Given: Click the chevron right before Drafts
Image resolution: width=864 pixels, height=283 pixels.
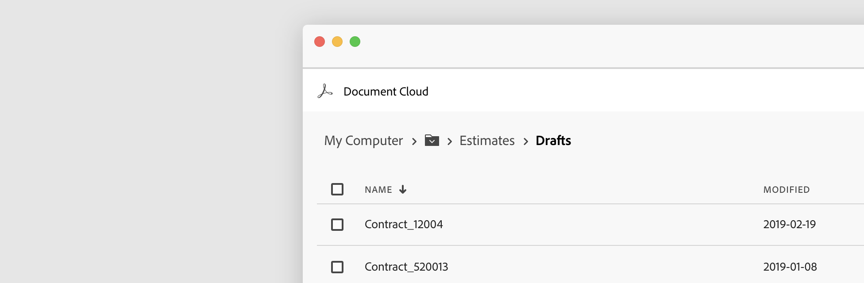Looking at the screenshot, I should tap(526, 141).
